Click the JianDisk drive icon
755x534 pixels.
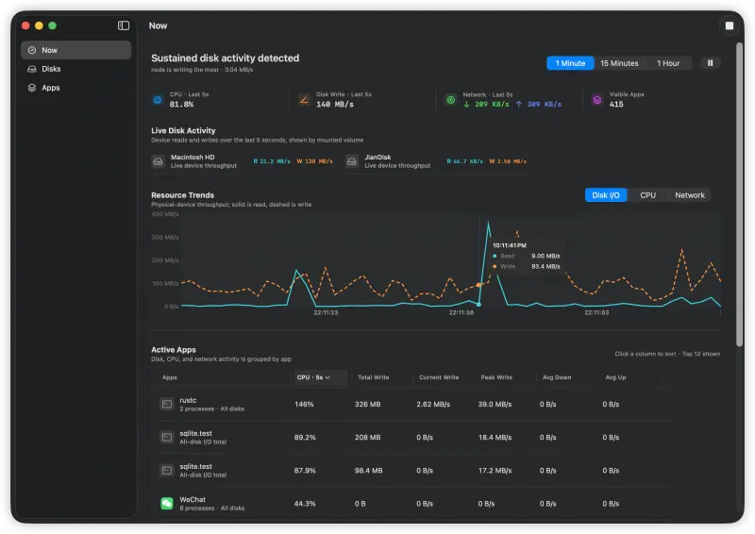pyautogui.click(x=352, y=161)
